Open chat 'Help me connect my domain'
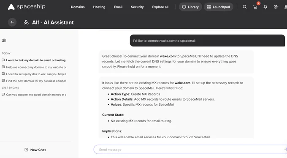The image size is (287, 158). click(x=34, y=67)
